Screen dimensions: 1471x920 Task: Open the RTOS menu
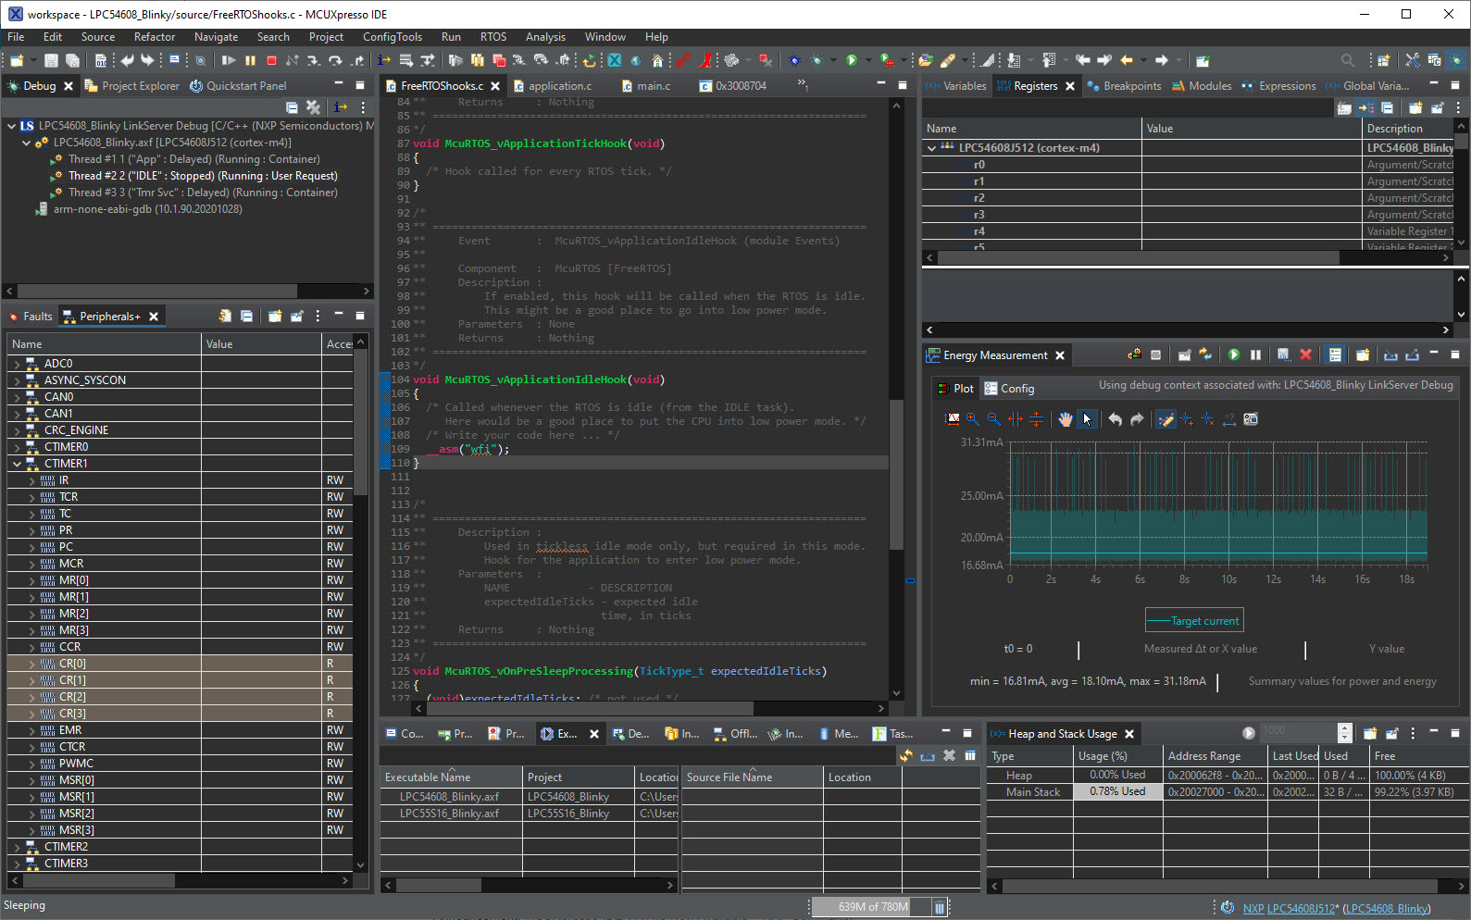(493, 37)
